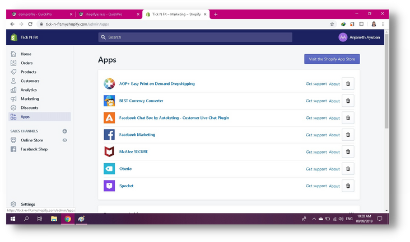410x242 pixels.
Task: Open AOP+ Easy Print on Demand Dropshipping
Action: (x=157, y=84)
